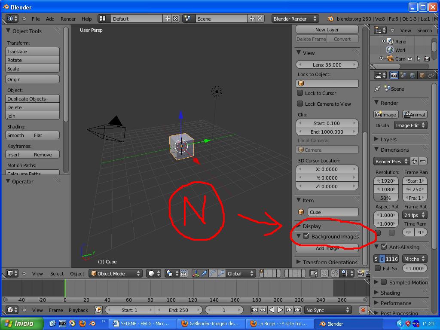The height and width of the screenshot is (330, 440).
Task: Enable Lock Camera to View checkbox
Action: coord(300,104)
